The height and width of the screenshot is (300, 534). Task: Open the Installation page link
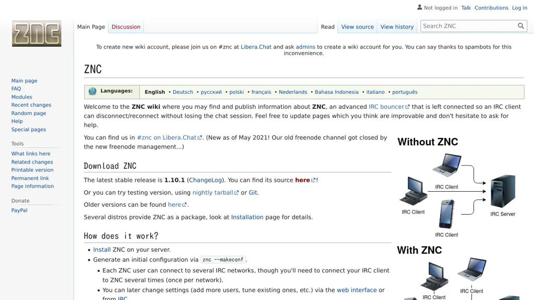point(247,217)
